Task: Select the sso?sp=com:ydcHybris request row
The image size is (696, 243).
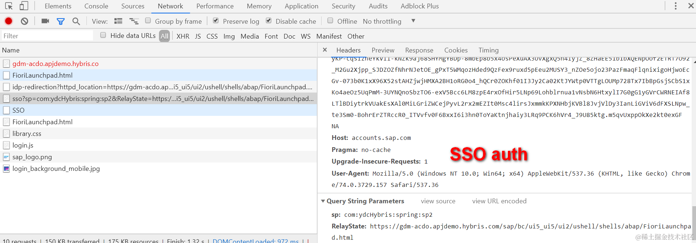Action: coord(159,99)
